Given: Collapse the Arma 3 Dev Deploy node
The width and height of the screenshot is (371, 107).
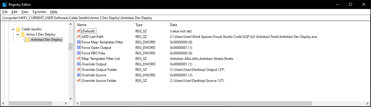Looking at the screenshot, I should 18,34.
